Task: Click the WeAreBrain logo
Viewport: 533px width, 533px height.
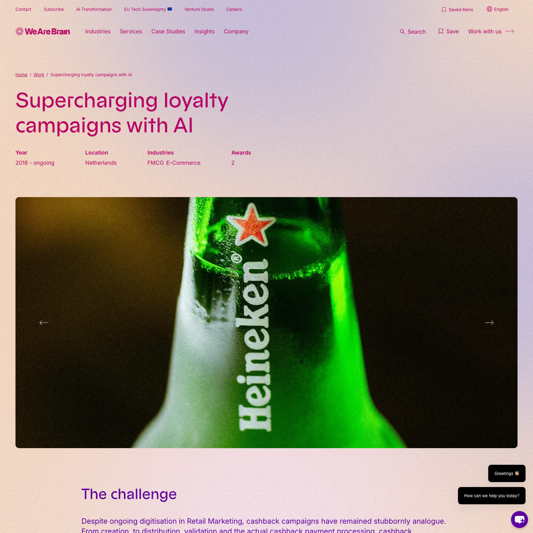Action: (x=43, y=31)
